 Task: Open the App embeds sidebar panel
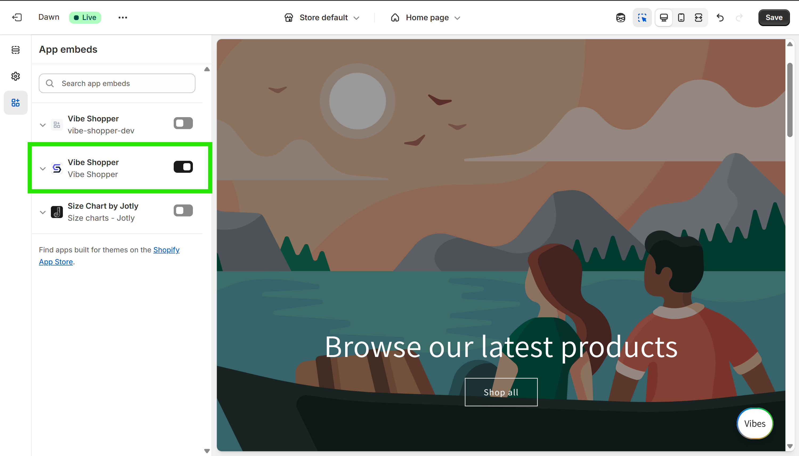[16, 102]
